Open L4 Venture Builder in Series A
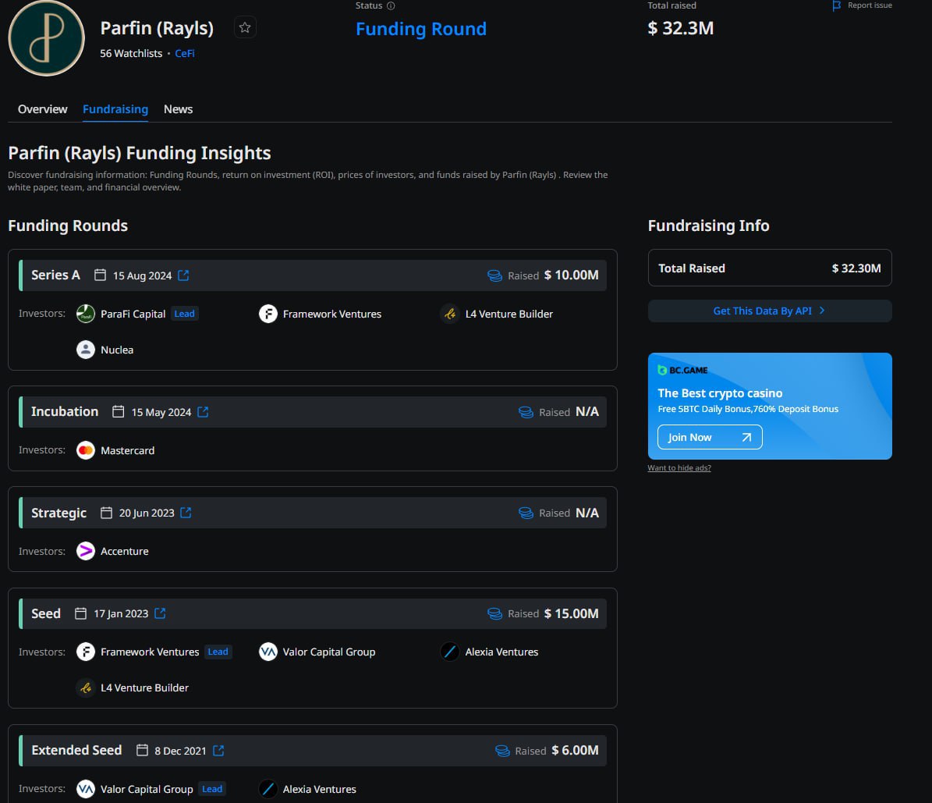This screenshot has width=932, height=803. (509, 314)
